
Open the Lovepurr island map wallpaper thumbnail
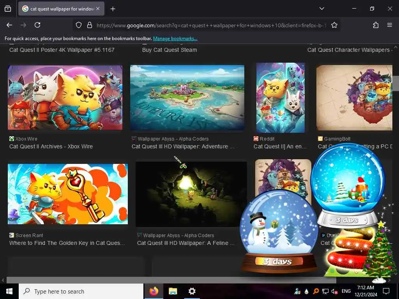tap(187, 98)
